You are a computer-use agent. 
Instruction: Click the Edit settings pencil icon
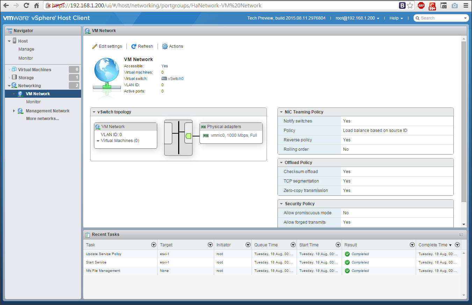(x=95, y=46)
